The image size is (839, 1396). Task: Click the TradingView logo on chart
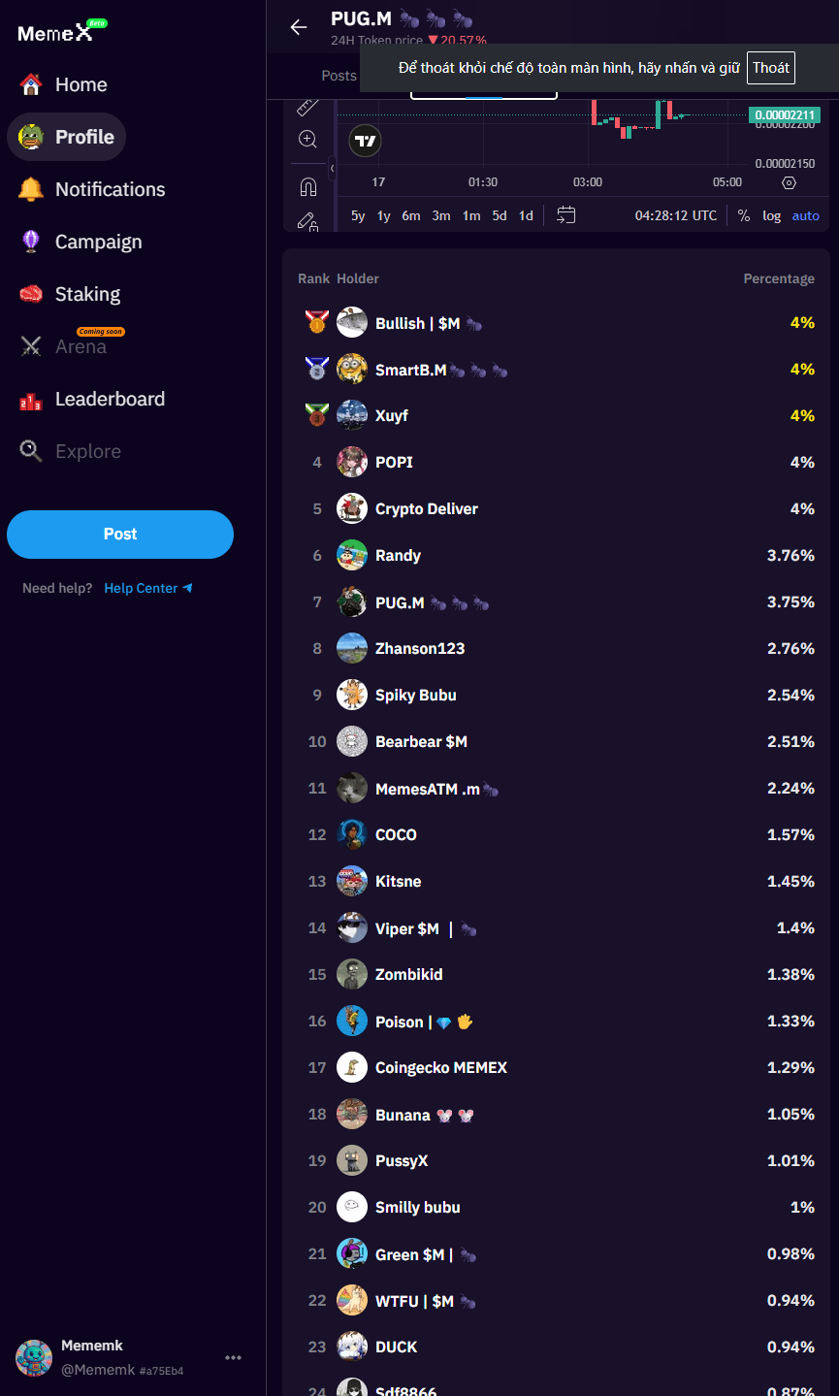365,142
